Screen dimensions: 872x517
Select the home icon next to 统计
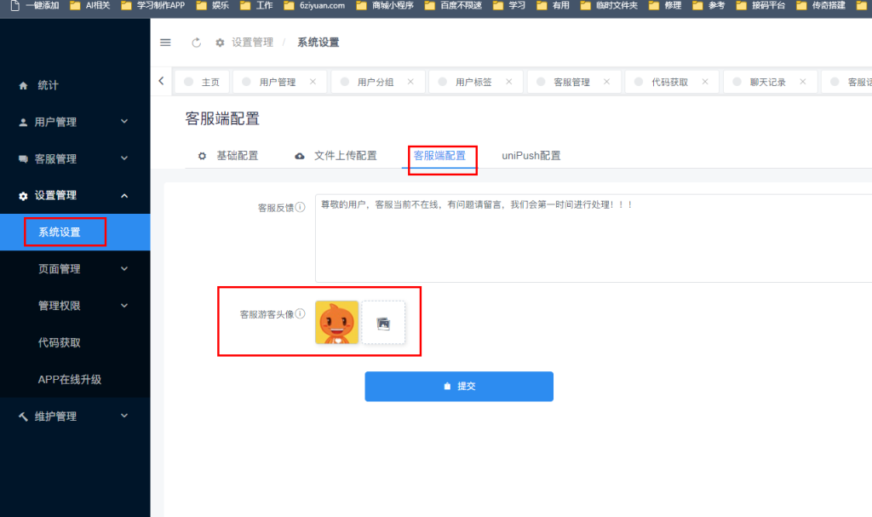pyautogui.click(x=22, y=84)
